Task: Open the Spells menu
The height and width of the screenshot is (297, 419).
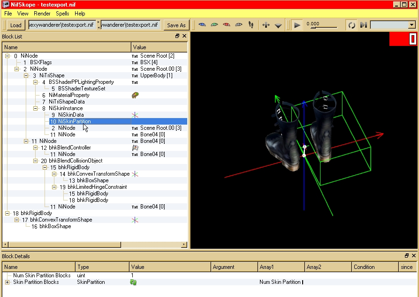Action: tap(62, 13)
